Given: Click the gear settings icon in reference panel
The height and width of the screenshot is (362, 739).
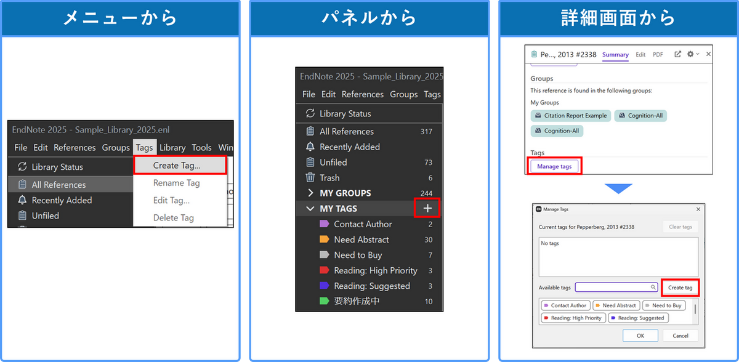Looking at the screenshot, I should click(x=690, y=54).
